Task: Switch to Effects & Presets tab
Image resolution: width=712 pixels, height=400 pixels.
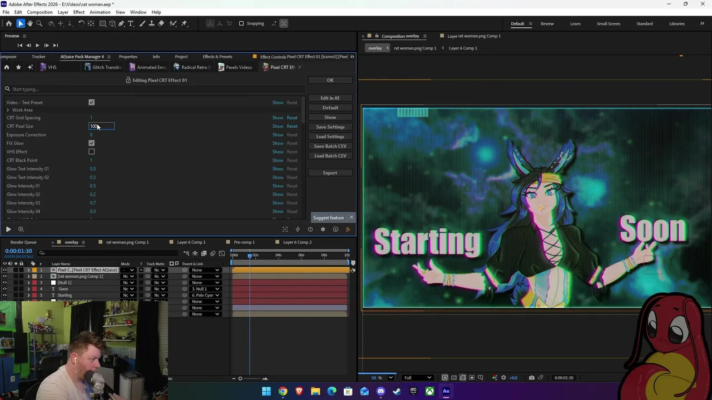Action: pos(217,57)
